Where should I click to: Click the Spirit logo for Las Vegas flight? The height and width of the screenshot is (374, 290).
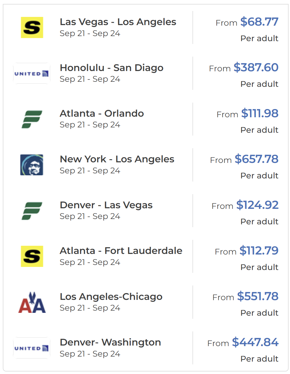[32, 27]
